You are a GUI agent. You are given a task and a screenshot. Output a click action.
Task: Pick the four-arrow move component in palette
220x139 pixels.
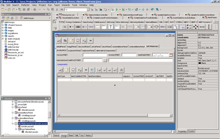pos(196,27)
